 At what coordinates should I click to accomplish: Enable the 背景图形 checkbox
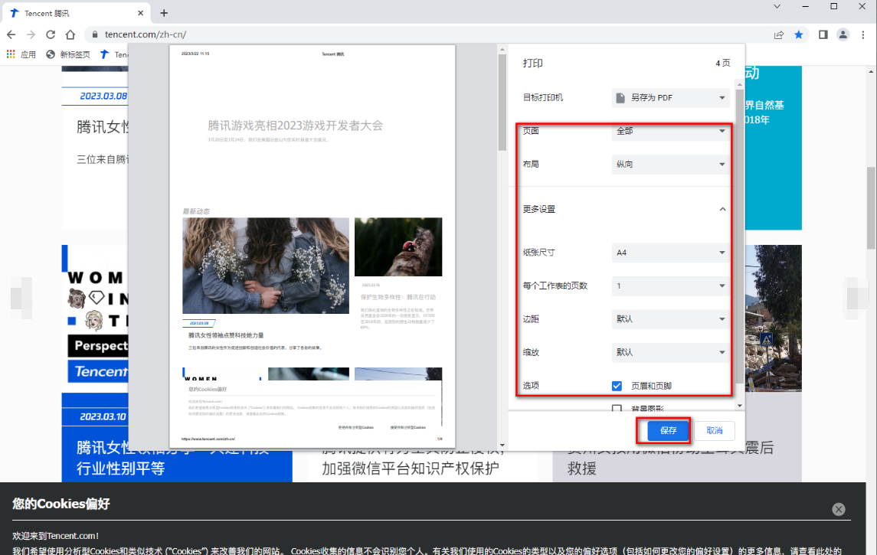point(617,409)
